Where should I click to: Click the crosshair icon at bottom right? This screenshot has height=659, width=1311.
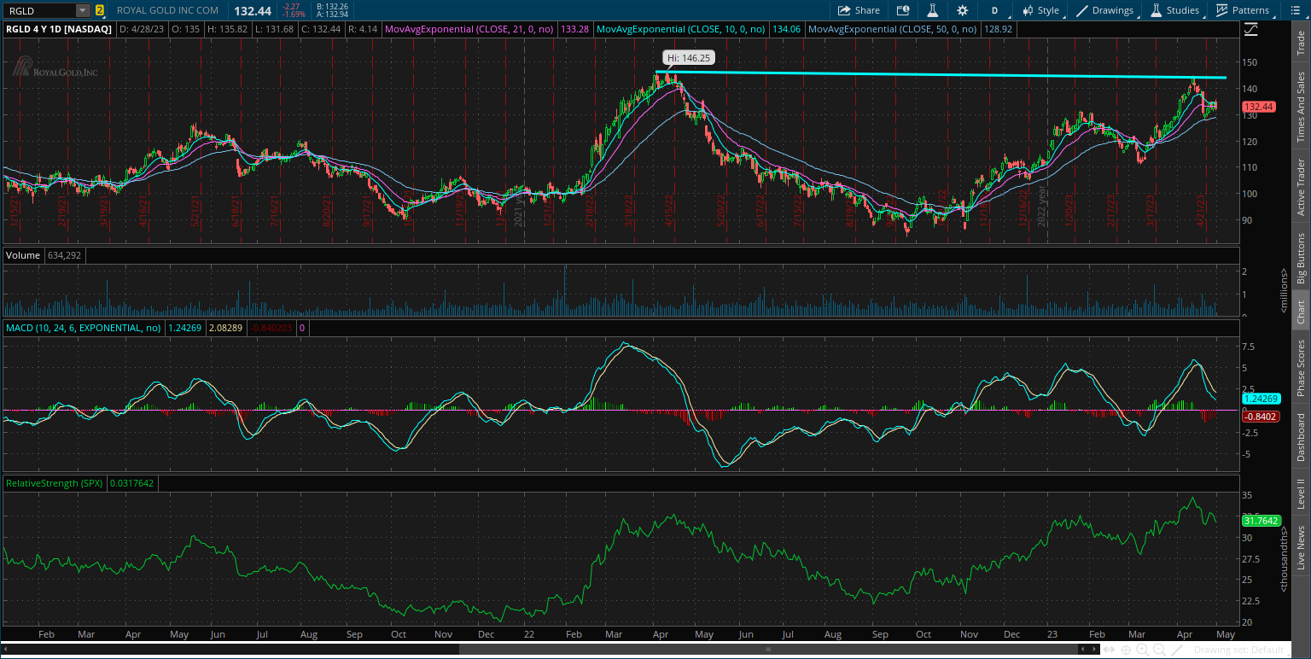click(x=1127, y=650)
